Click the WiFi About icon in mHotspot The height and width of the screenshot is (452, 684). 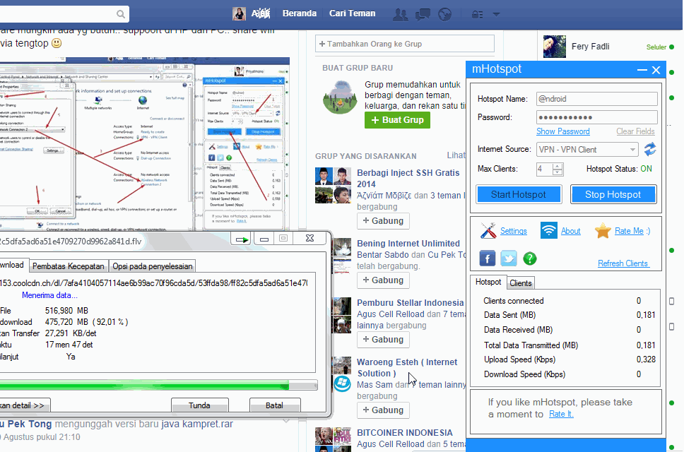[x=549, y=230]
